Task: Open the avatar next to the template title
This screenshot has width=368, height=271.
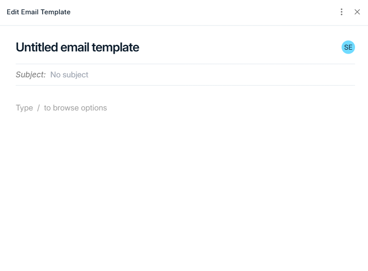Action: click(x=348, y=47)
